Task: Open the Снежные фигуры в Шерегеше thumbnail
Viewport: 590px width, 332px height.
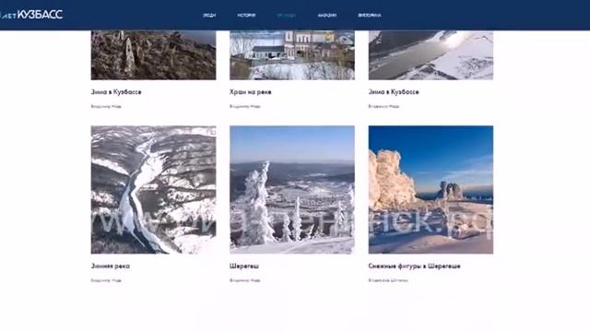Action: pyautogui.click(x=431, y=190)
